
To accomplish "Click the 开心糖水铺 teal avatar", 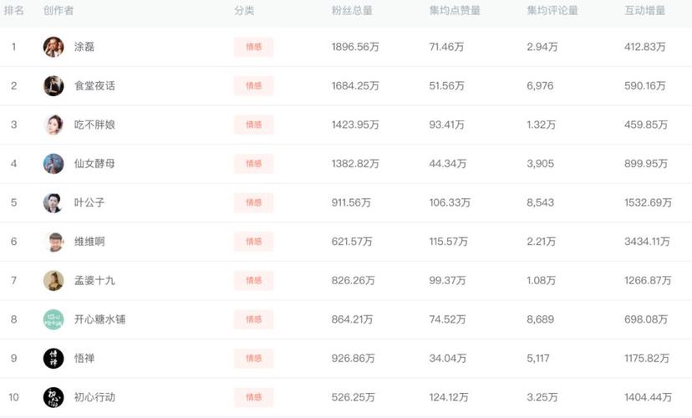I will 53,319.
